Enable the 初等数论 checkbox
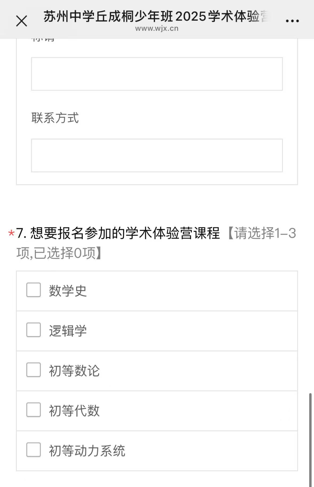Screen dimensions: 314x487 [33, 370]
